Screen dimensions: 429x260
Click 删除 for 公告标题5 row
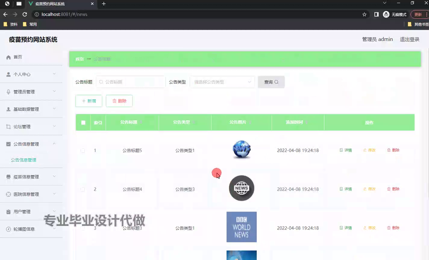tap(393, 150)
